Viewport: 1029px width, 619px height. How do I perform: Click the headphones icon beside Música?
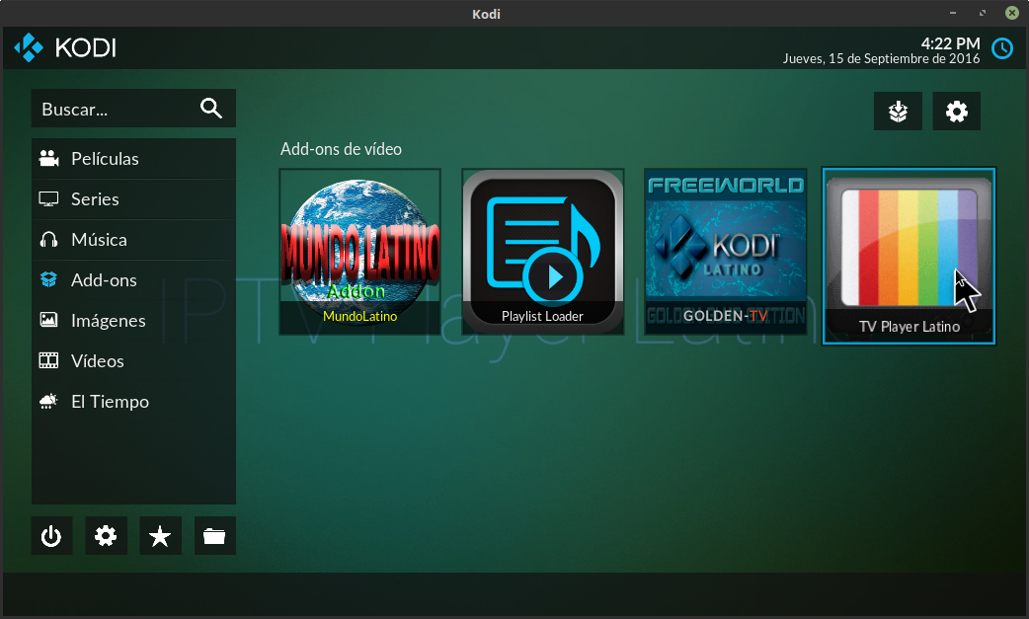pos(48,239)
